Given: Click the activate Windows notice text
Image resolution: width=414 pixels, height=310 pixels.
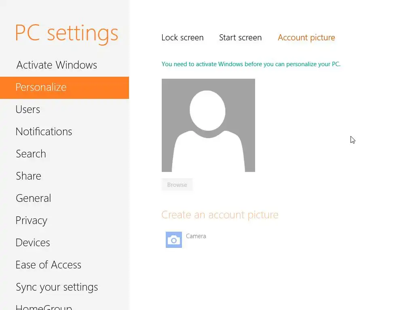Looking at the screenshot, I should (x=251, y=64).
